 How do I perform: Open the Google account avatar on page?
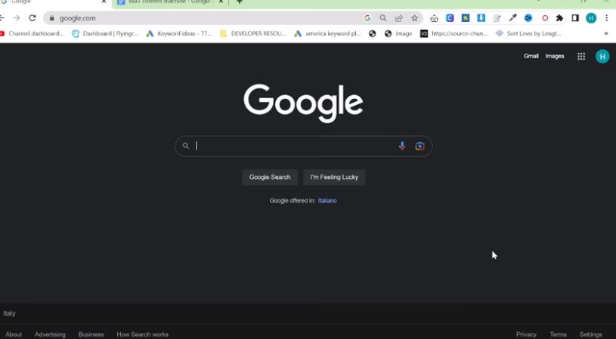pos(602,57)
